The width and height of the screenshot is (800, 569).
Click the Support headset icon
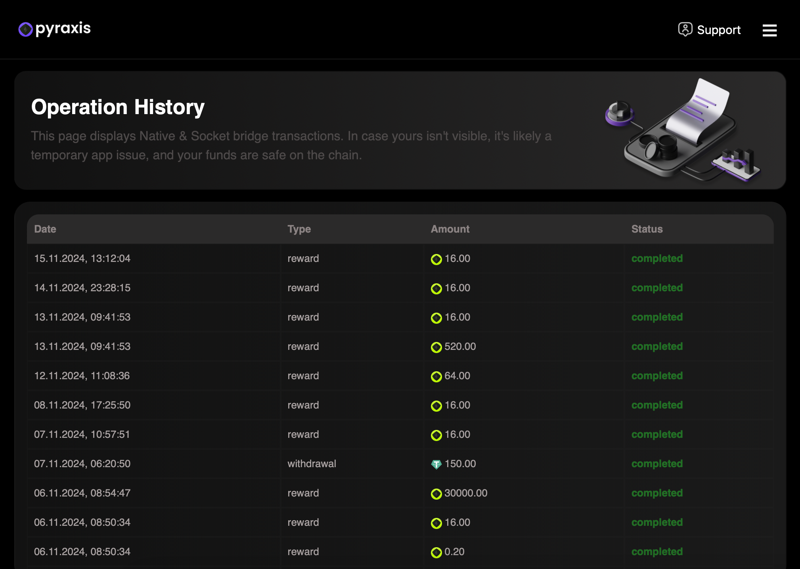pyautogui.click(x=685, y=29)
